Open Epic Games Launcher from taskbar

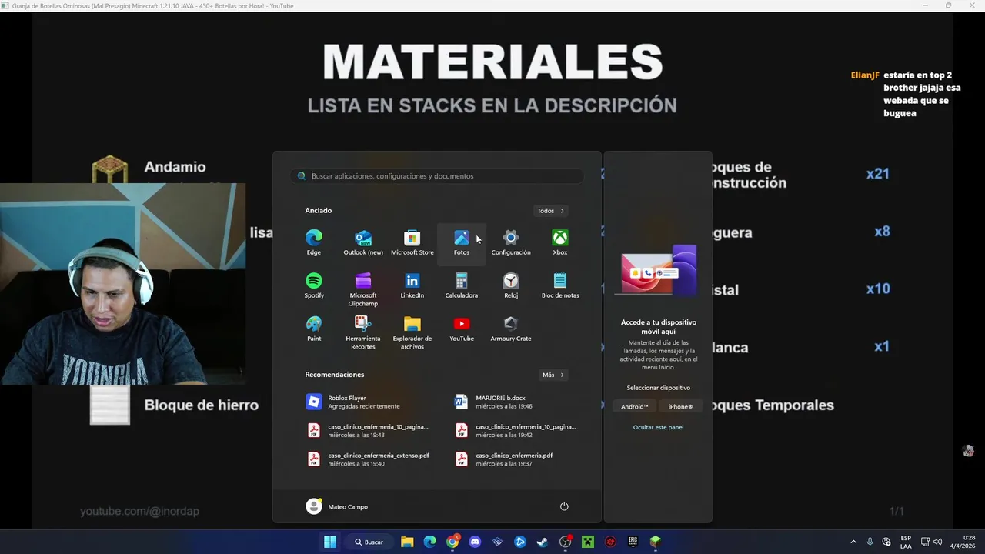click(633, 542)
